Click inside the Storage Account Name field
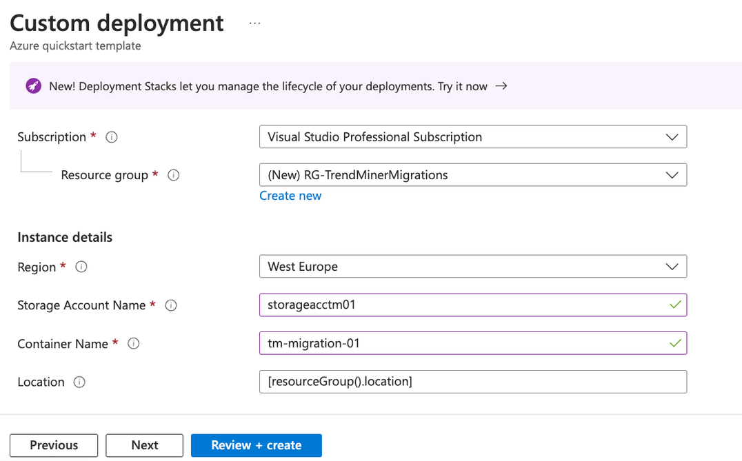 414,305
